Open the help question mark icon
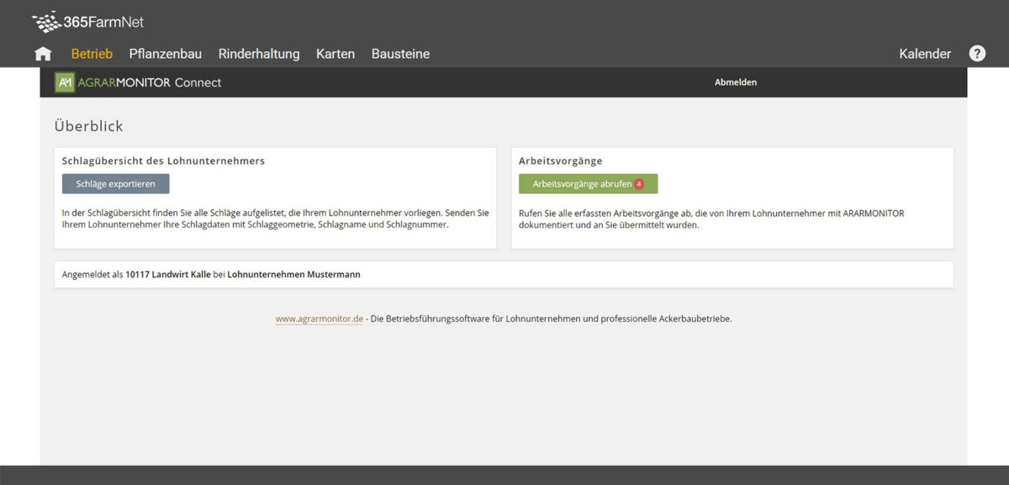 (977, 53)
